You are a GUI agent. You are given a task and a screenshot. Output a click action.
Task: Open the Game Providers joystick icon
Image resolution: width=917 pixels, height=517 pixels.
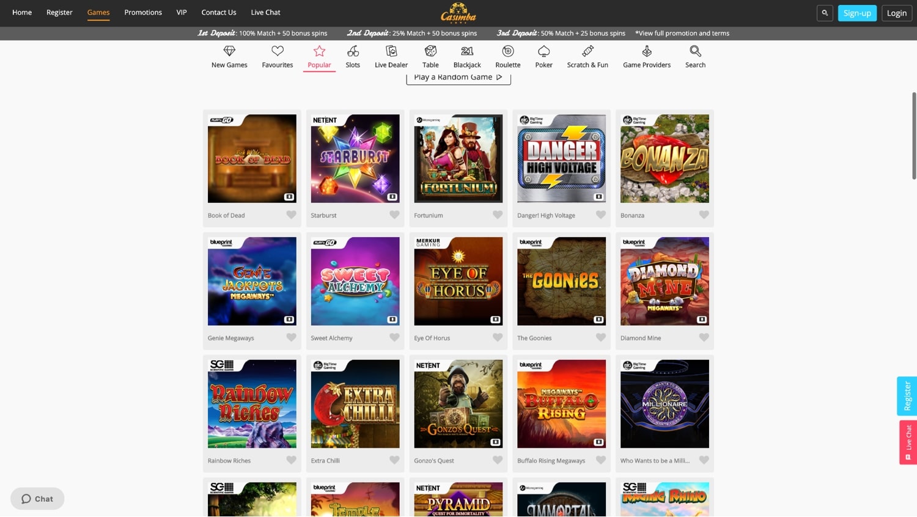pos(647,51)
